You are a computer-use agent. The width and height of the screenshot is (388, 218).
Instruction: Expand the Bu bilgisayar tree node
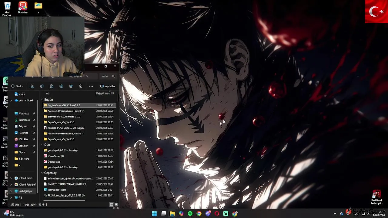[x=11, y=191]
